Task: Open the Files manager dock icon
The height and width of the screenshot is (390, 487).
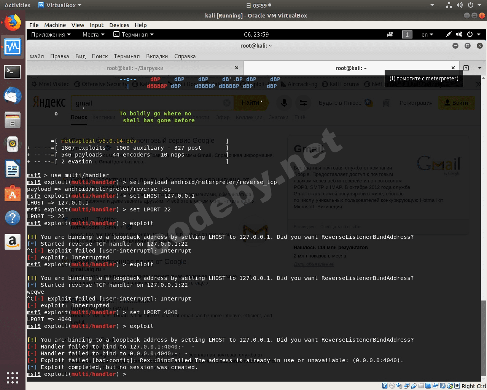Action: tap(13, 120)
